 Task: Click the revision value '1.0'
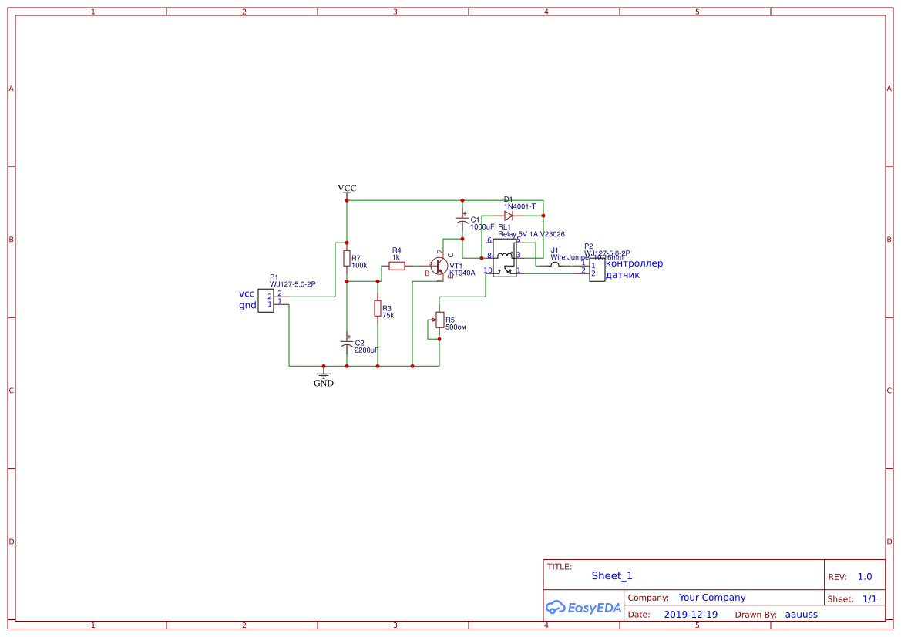(x=865, y=576)
